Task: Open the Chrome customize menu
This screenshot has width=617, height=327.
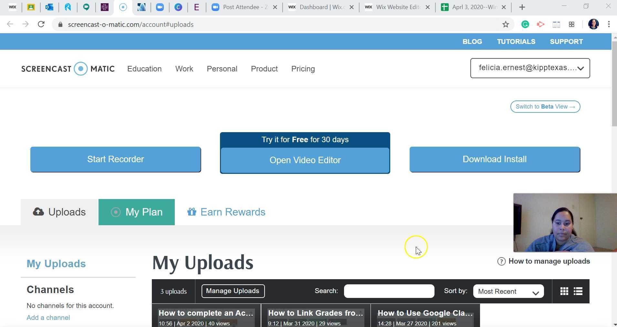Action: [608, 24]
